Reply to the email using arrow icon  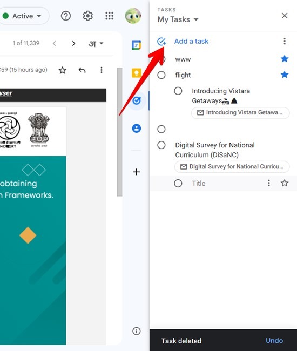coord(82,70)
